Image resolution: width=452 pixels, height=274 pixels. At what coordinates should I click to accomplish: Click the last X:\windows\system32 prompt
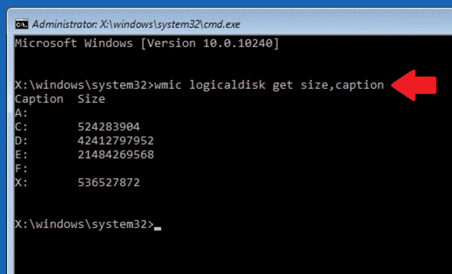84,224
